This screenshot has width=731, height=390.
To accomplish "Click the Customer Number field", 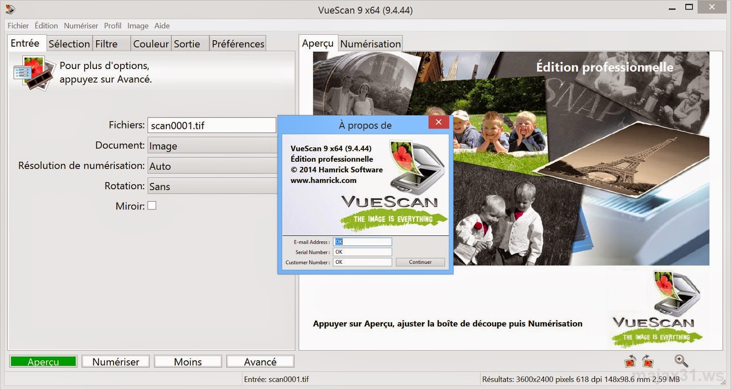I will tap(362, 262).
